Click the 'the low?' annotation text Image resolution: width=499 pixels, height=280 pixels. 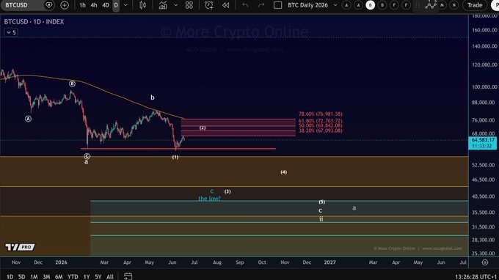[x=209, y=199]
